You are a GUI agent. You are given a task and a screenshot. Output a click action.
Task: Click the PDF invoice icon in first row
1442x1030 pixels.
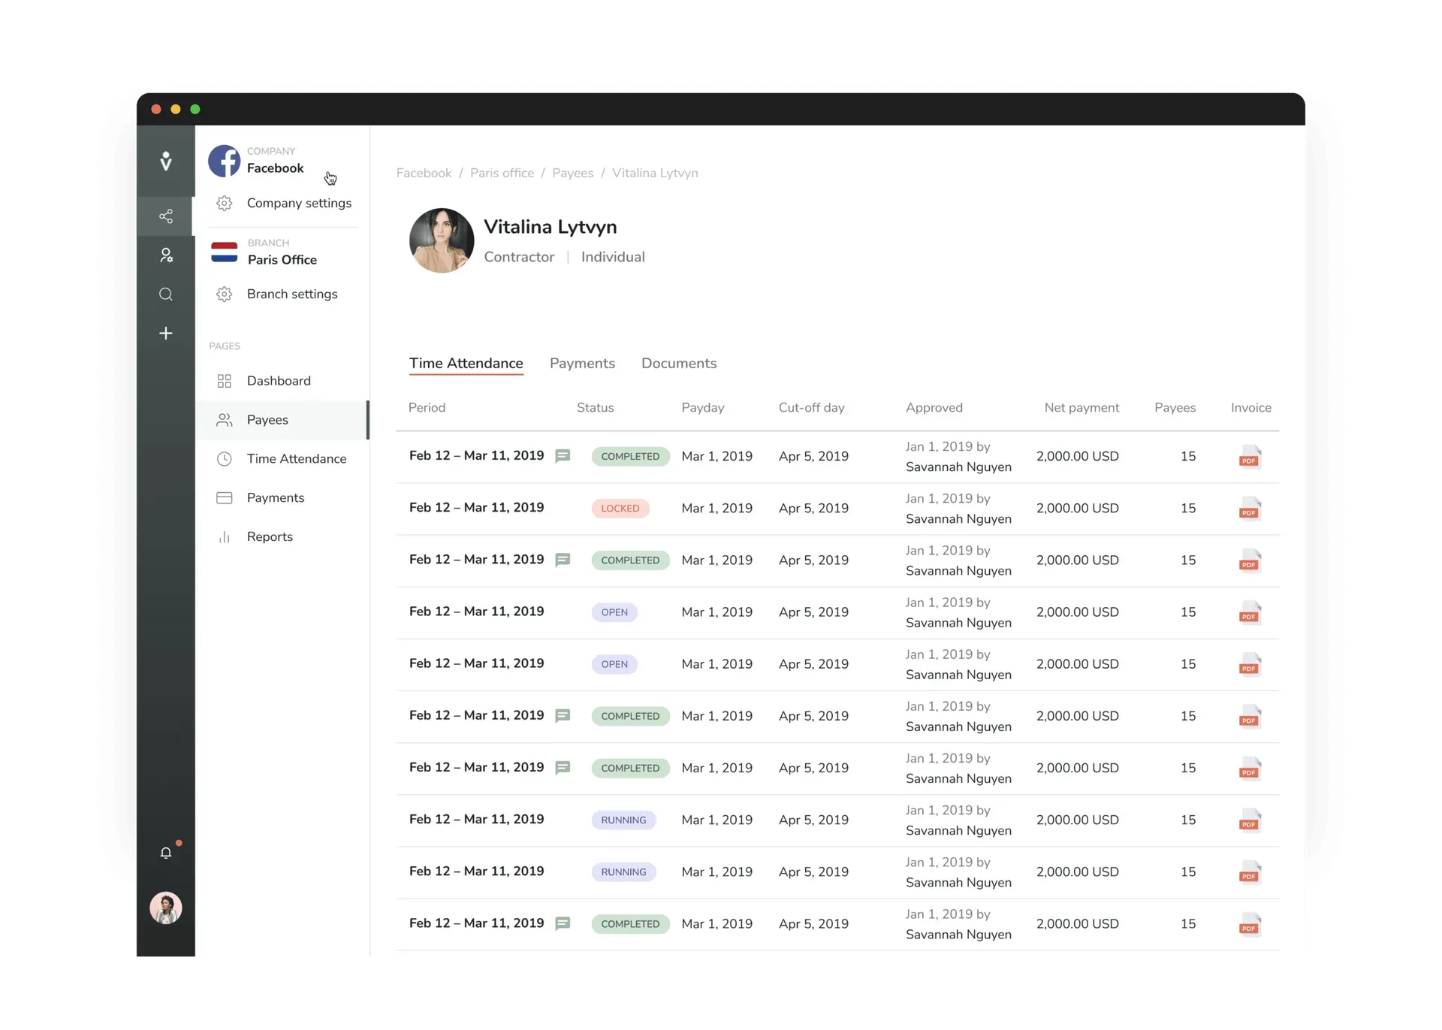[1249, 457]
